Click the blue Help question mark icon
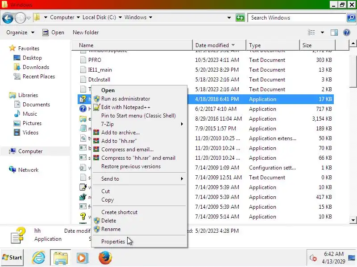The width and height of the screenshot is (357, 267). 347,32
